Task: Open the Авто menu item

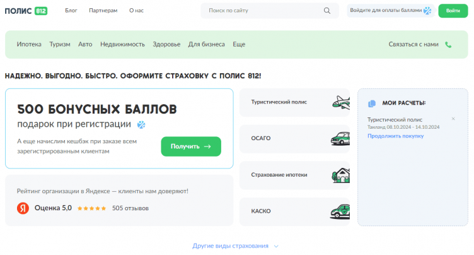Action: pos(85,44)
